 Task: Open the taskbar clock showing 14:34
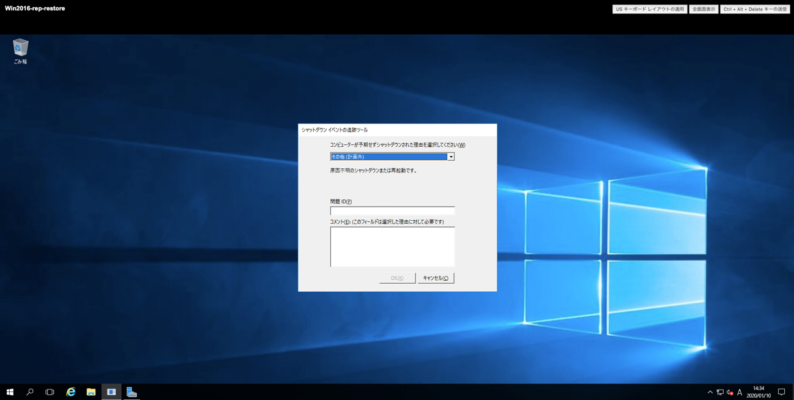coord(759,392)
